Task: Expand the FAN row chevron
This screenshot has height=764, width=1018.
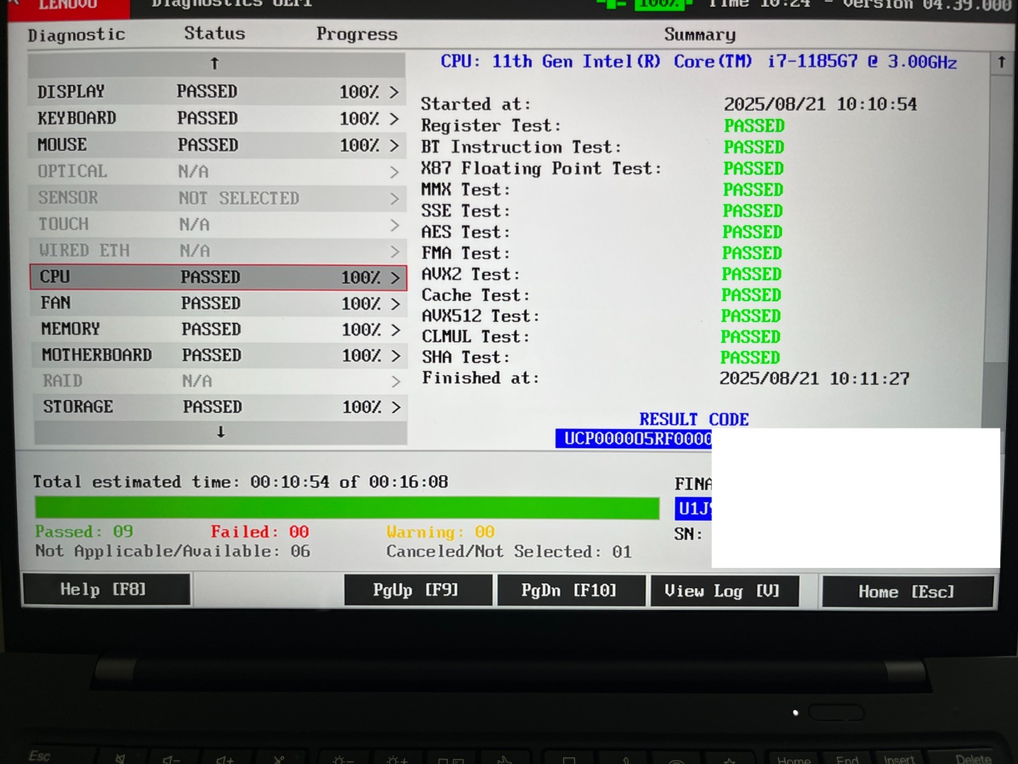Action: 396,304
